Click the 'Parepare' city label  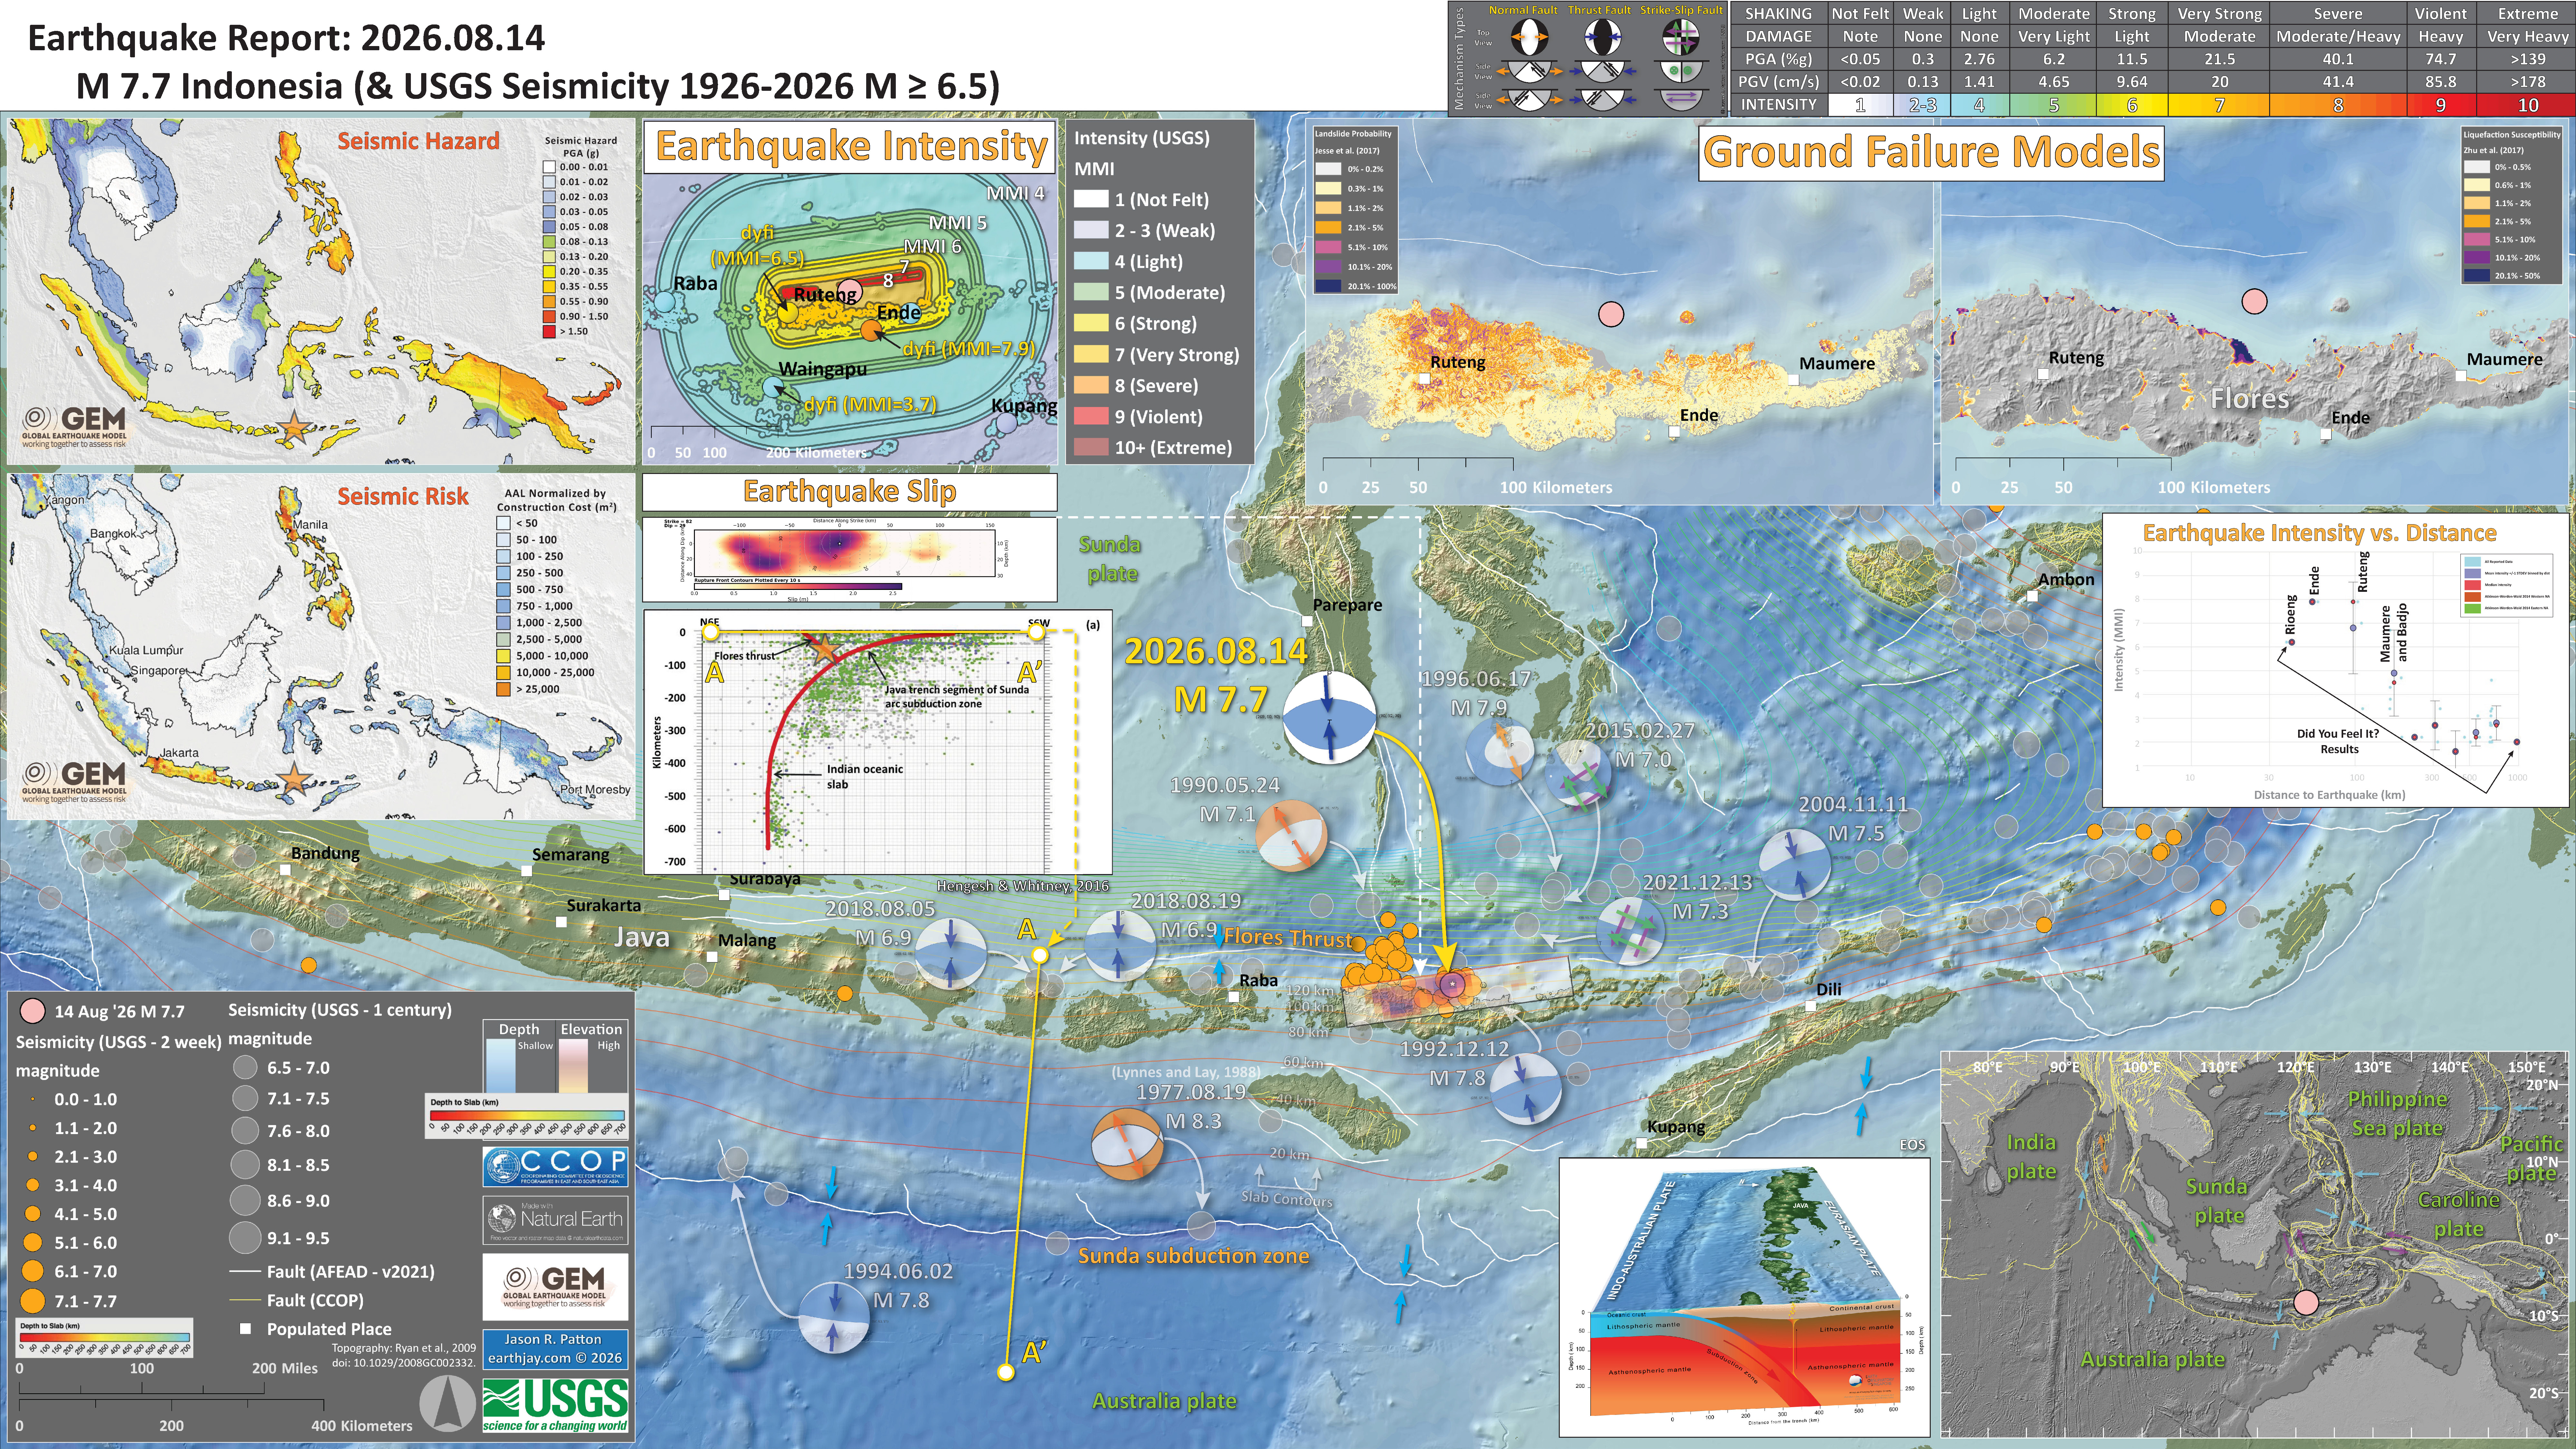tap(1347, 605)
